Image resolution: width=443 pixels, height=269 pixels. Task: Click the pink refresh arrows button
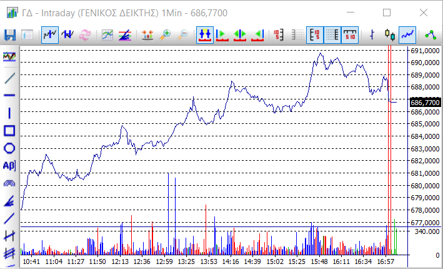click(x=84, y=35)
